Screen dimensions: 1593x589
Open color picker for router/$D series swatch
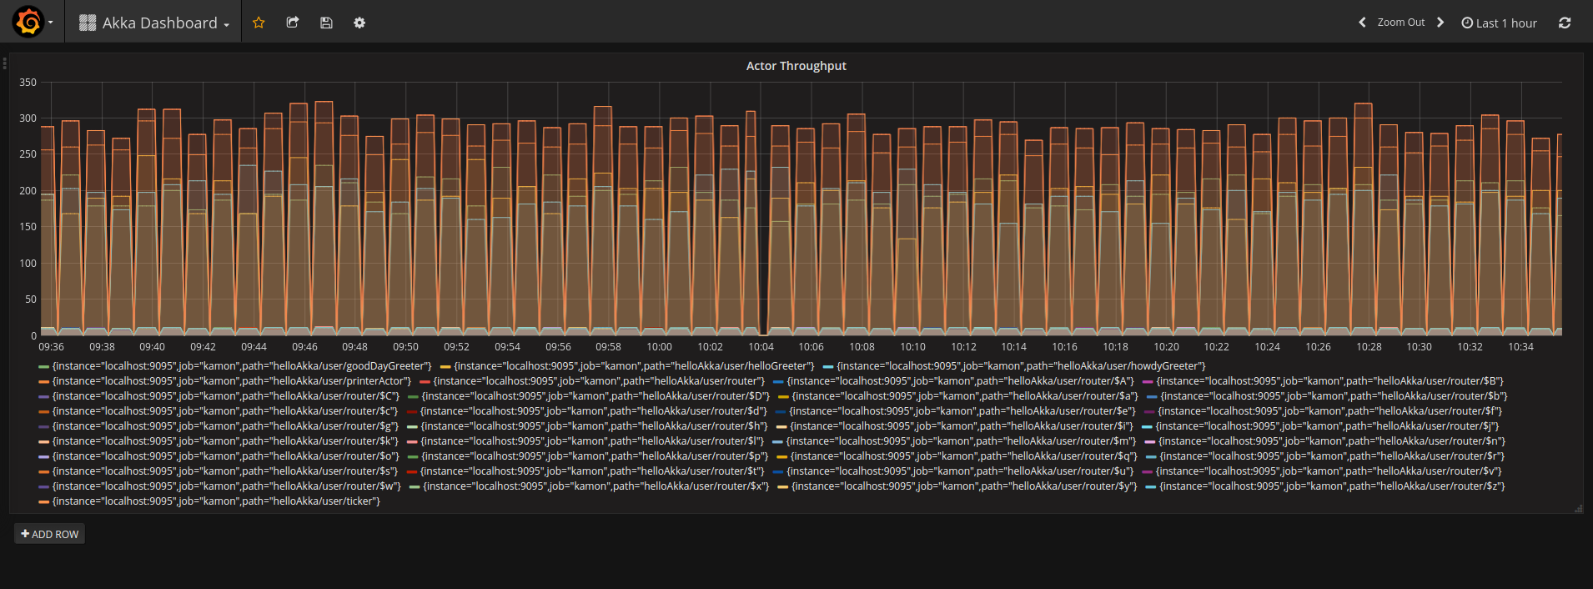tap(413, 396)
